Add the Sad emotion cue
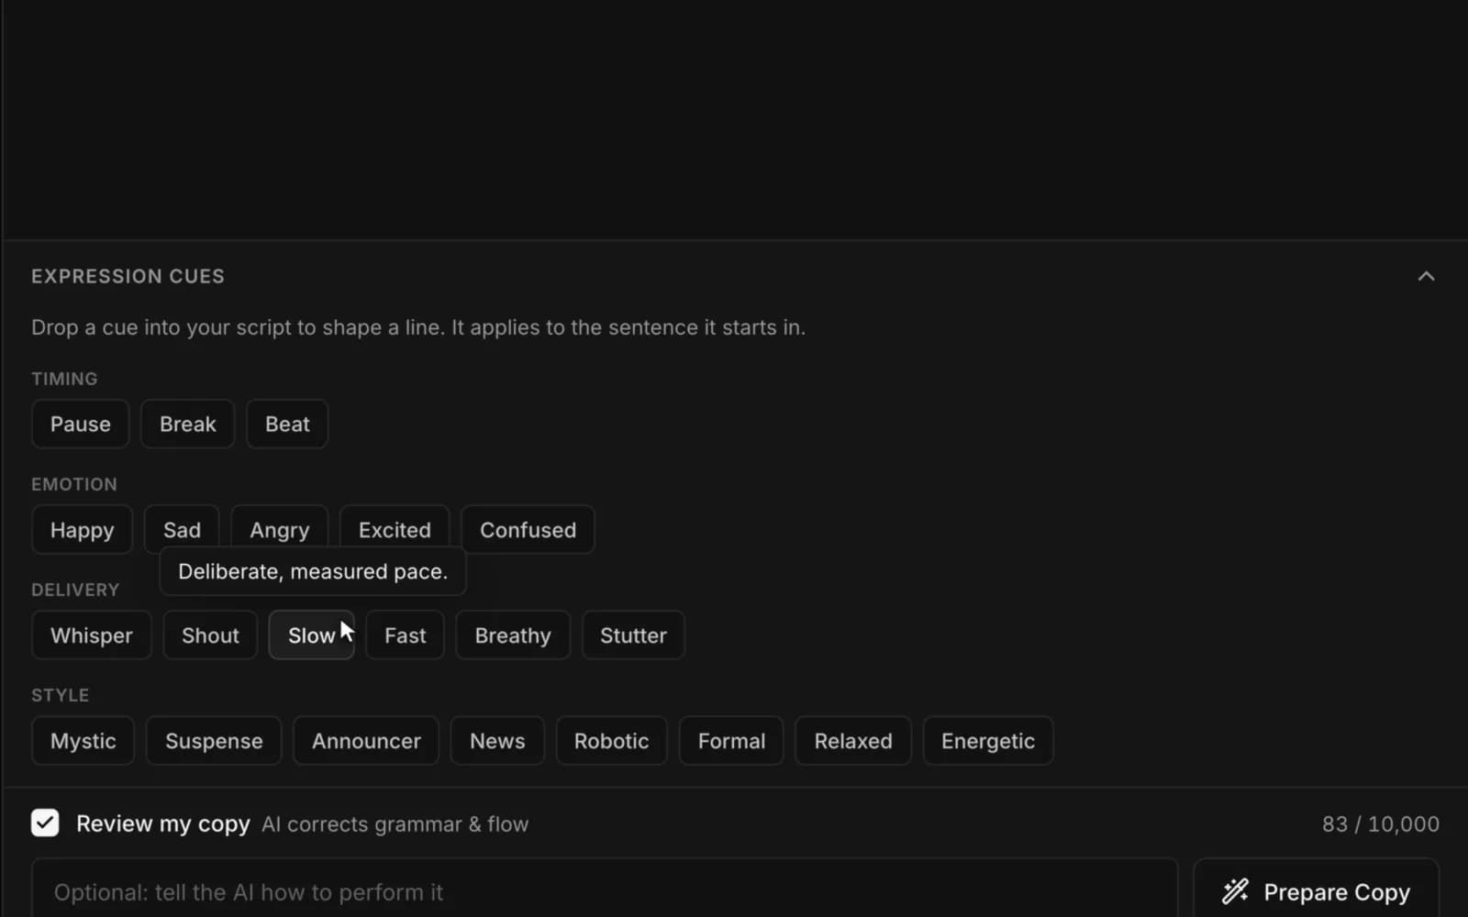1468x917 pixels. coord(182,530)
